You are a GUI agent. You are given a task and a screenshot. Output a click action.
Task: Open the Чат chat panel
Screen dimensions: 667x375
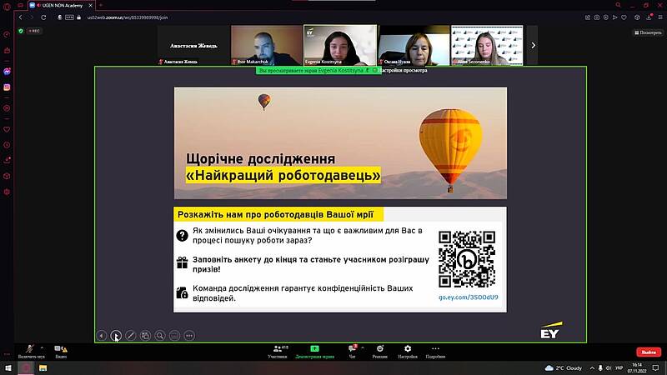point(352,350)
